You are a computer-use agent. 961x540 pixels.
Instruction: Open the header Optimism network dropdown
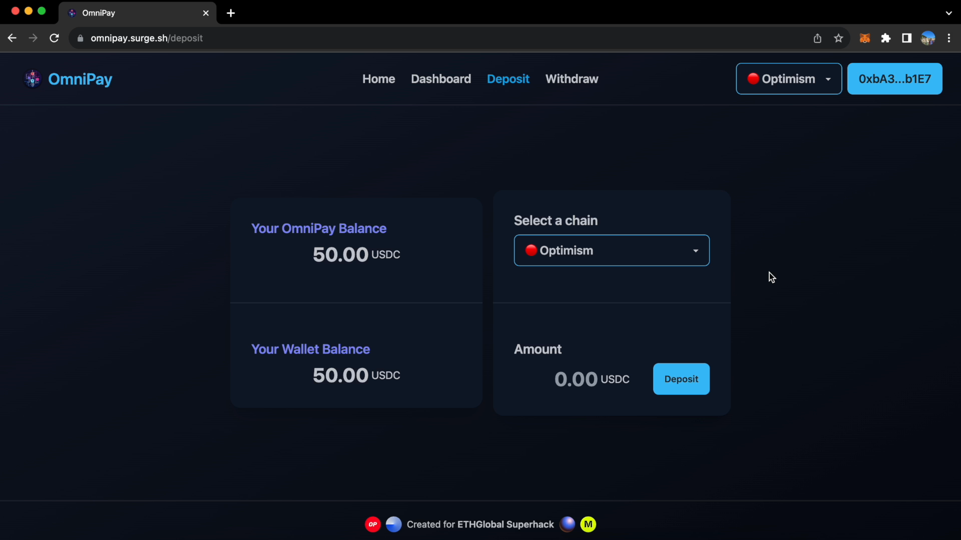[x=789, y=79]
